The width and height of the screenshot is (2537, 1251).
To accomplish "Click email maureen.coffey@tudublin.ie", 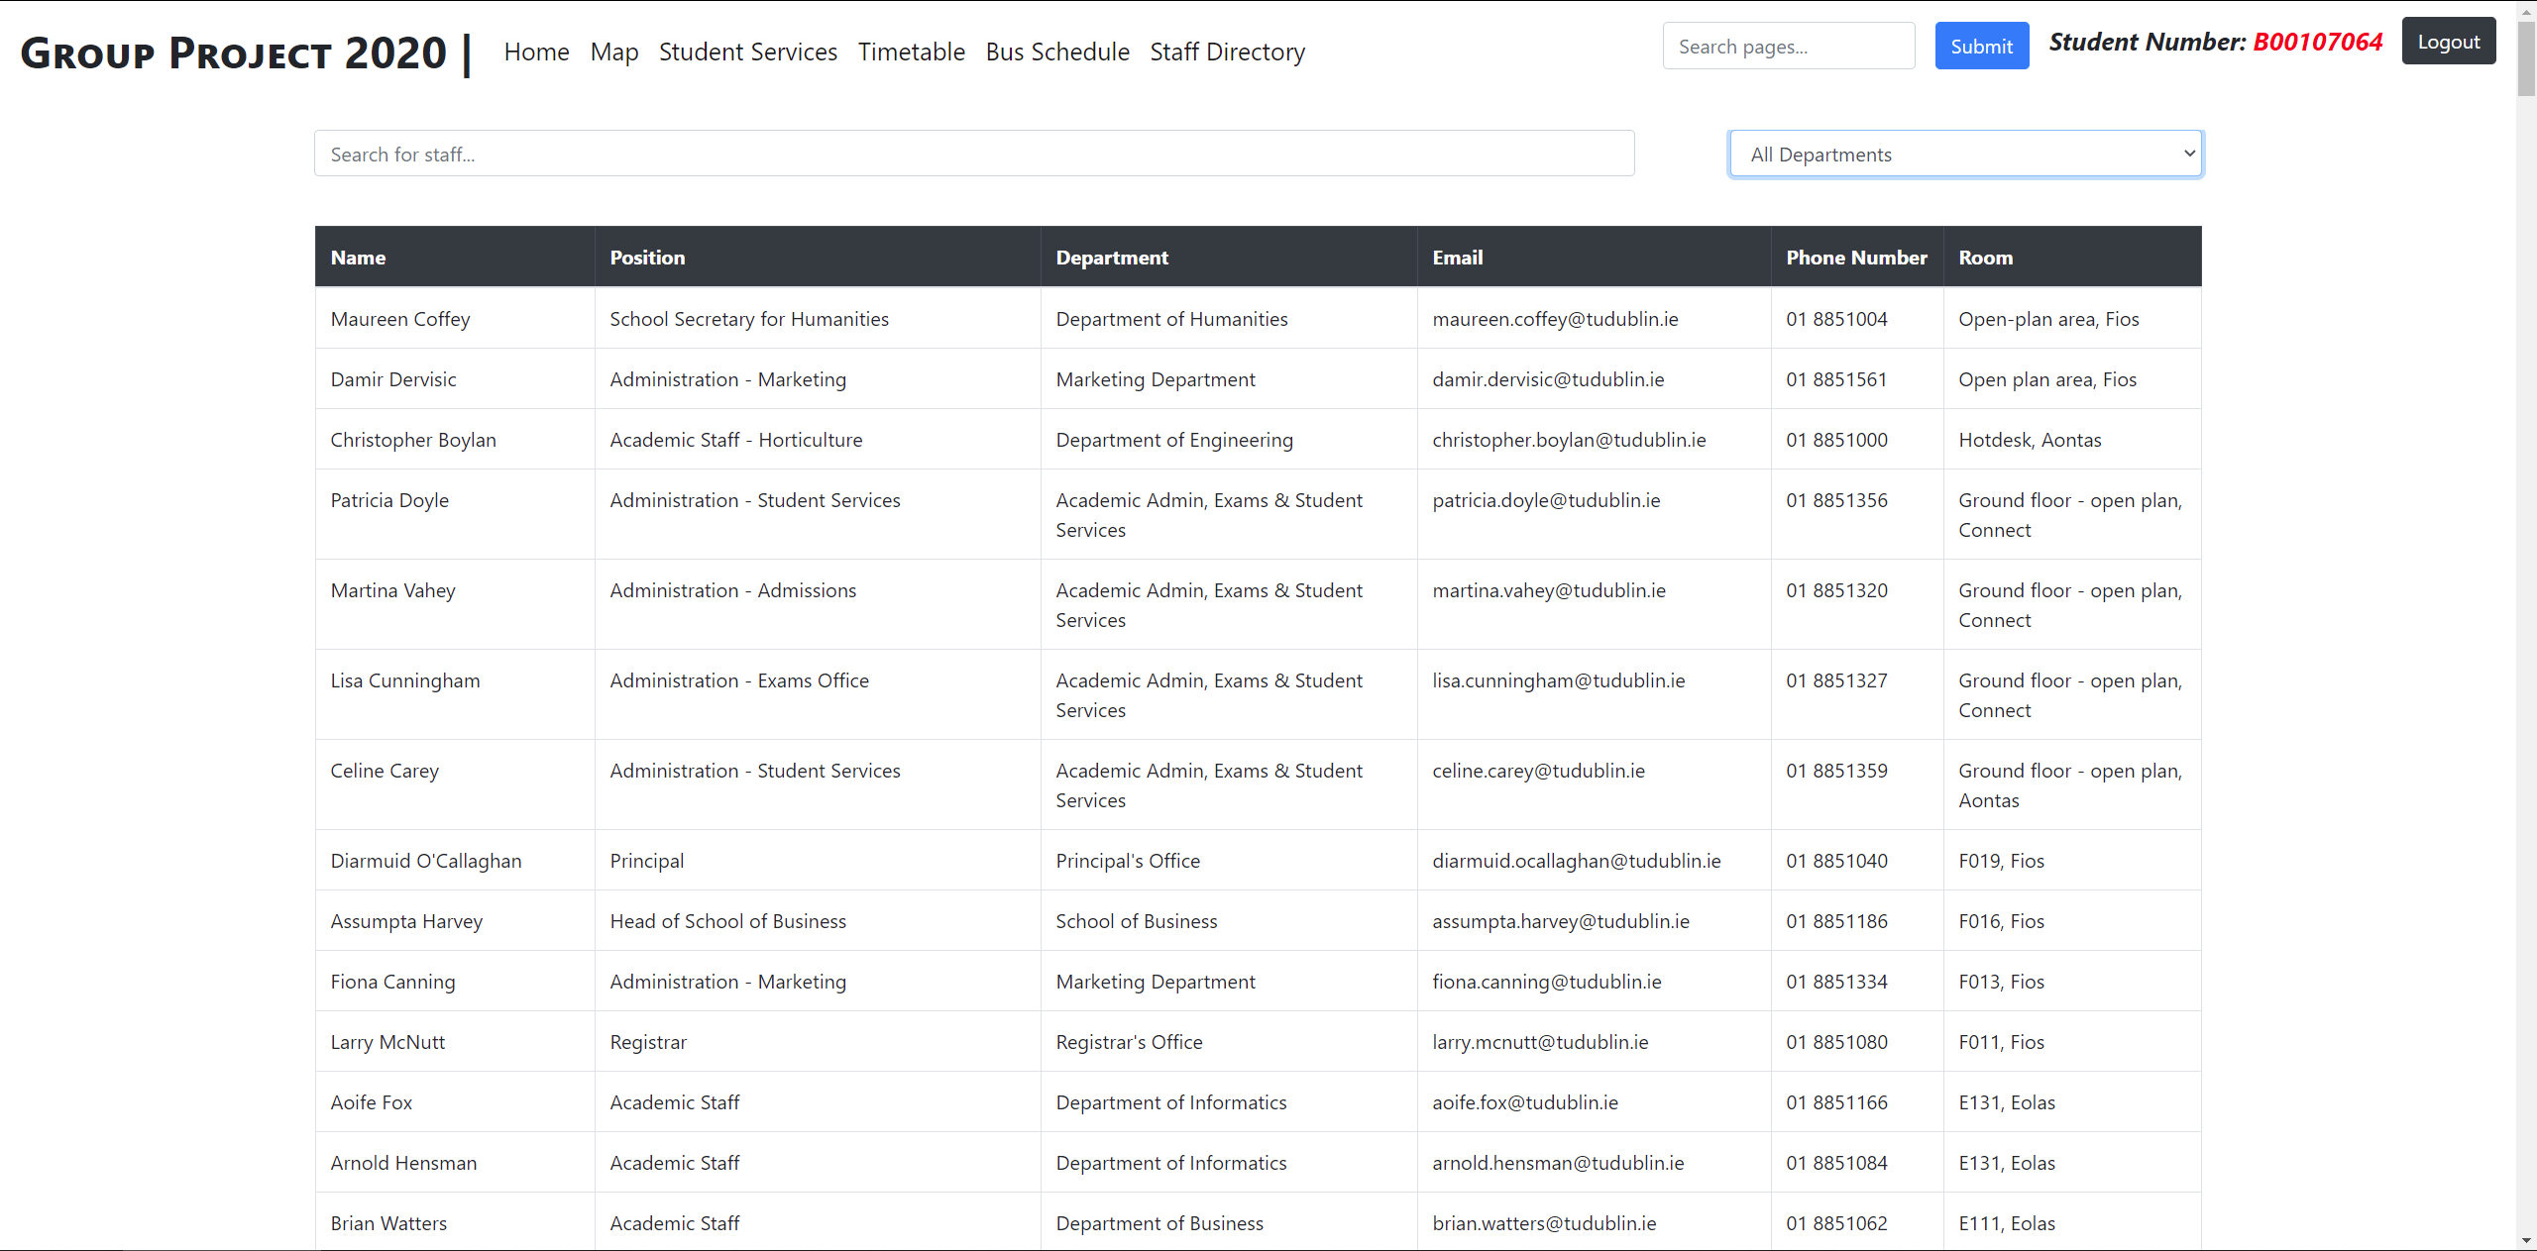I will (1555, 319).
